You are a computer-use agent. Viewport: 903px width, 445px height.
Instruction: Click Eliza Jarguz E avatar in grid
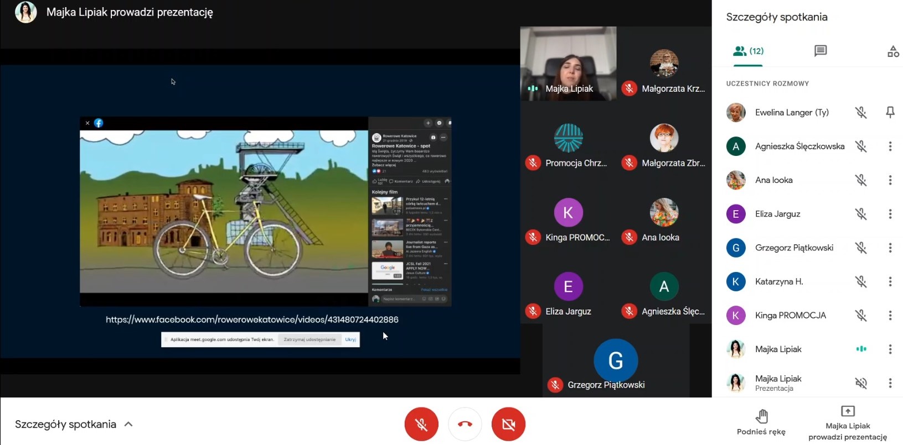coord(568,286)
